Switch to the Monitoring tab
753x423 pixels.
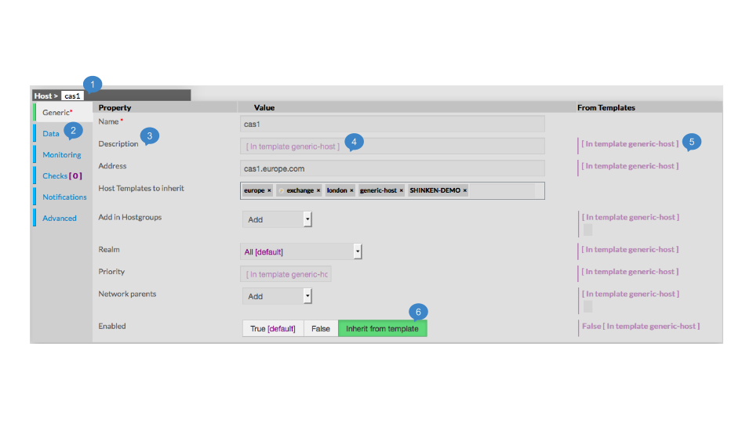click(x=62, y=155)
